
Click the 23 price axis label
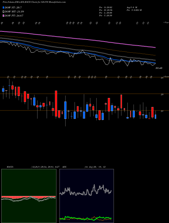[x=162, y=94]
